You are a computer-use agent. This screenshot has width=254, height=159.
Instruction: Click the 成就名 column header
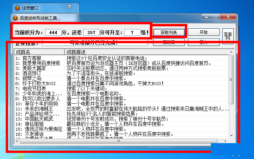(x=39, y=52)
